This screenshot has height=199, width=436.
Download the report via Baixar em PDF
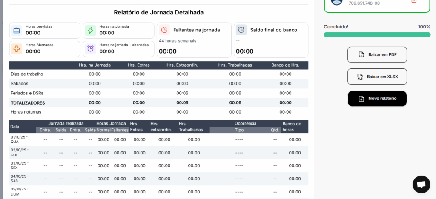coord(377,54)
